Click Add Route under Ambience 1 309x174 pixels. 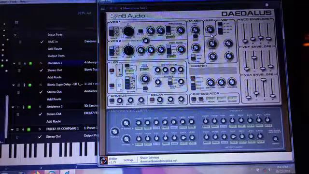point(54,121)
